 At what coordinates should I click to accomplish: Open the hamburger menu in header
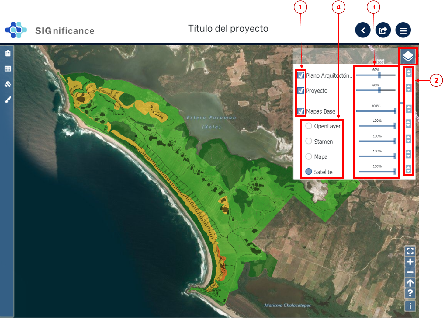[403, 30]
